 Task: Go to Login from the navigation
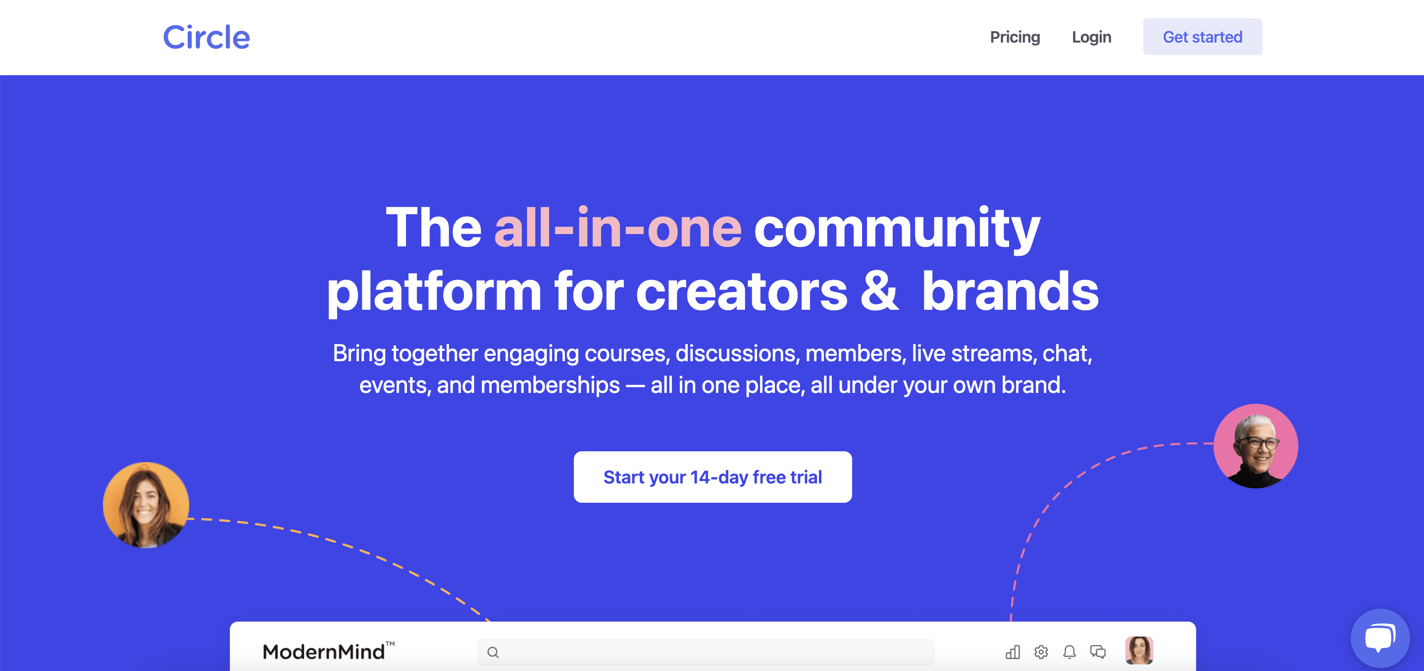[1091, 37]
